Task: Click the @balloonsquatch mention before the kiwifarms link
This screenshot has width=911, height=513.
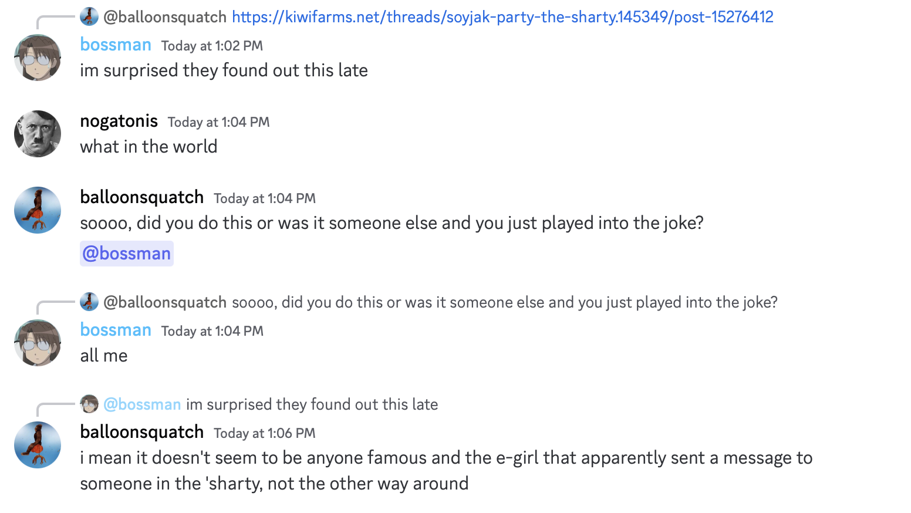Action: 165,17
